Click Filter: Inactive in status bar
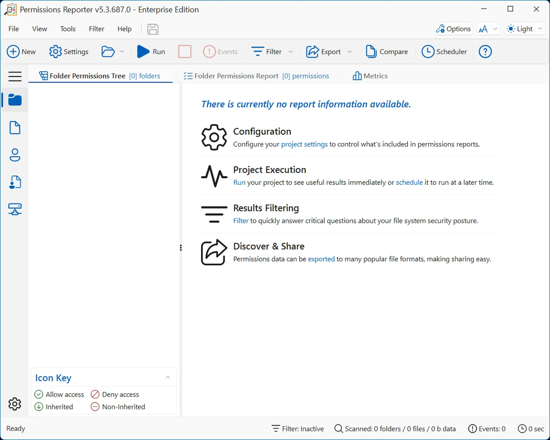This screenshot has height=440, width=550. (297, 429)
